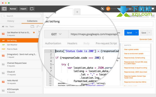
Task: Open the Headers tab
Action: point(72,43)
